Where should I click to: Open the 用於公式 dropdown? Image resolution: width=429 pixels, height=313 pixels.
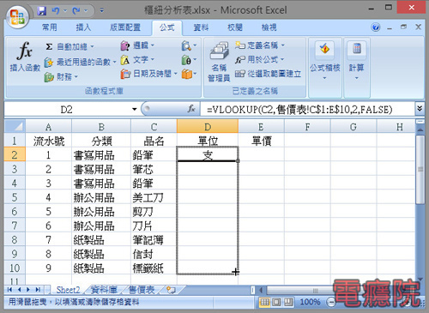(x=260, y=59)
